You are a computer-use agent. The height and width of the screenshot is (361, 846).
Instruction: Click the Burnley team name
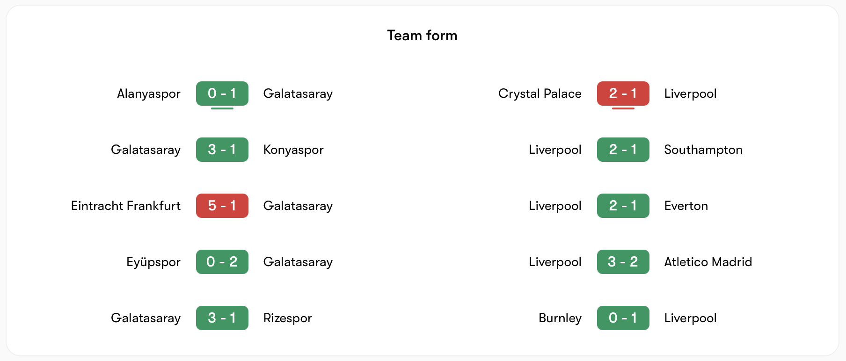tap(560, 318)
